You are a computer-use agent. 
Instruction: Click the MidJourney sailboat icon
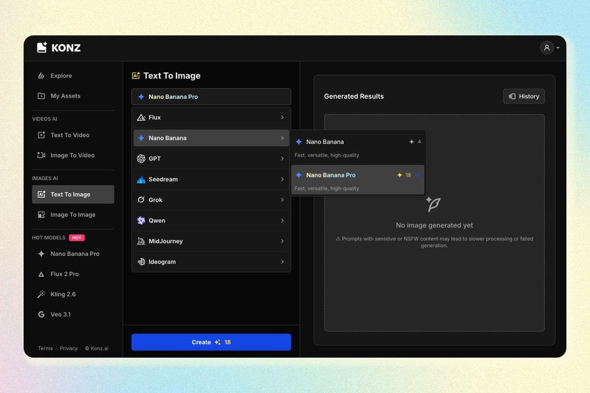[141, 241]
